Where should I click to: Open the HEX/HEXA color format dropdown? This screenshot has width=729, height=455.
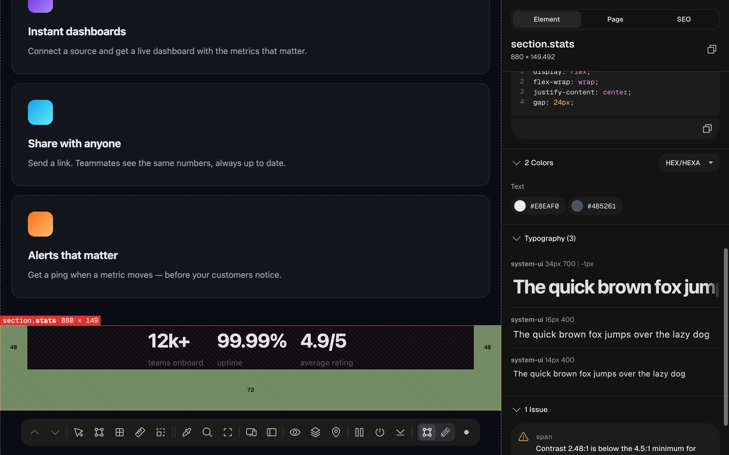click(689, 163)
